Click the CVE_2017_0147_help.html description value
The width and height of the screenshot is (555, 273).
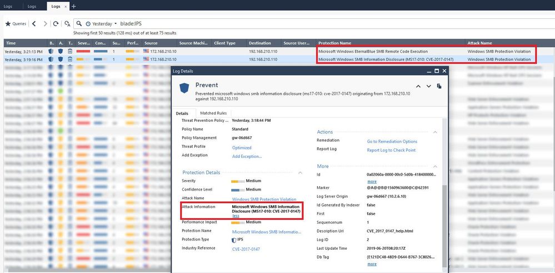click(x=390, y=231)
